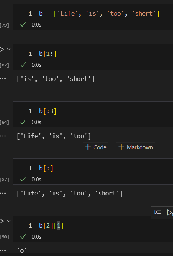This screenshot has height=256, width=173.
Task: Click the 'o' output text
Action: tap(22, 250)
